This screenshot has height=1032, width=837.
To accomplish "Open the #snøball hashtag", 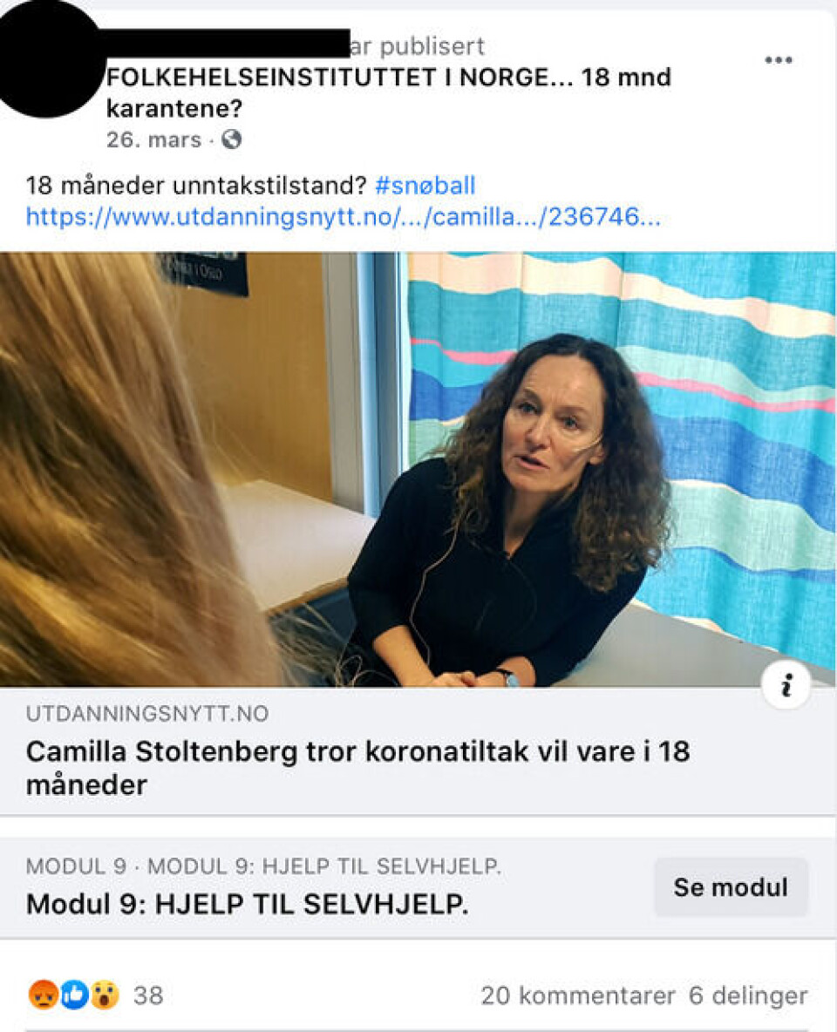I will coord(425,186).
